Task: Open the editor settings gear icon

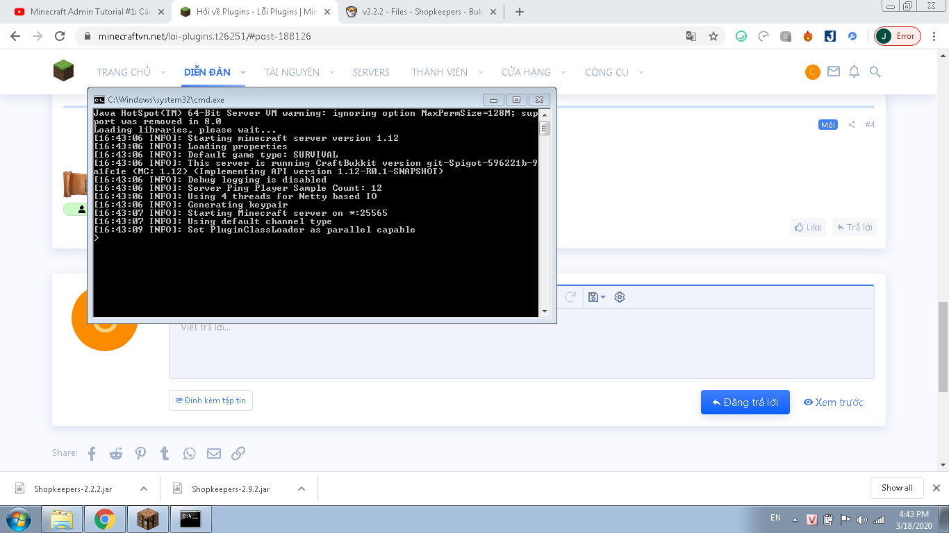Action: coord(620,297)
